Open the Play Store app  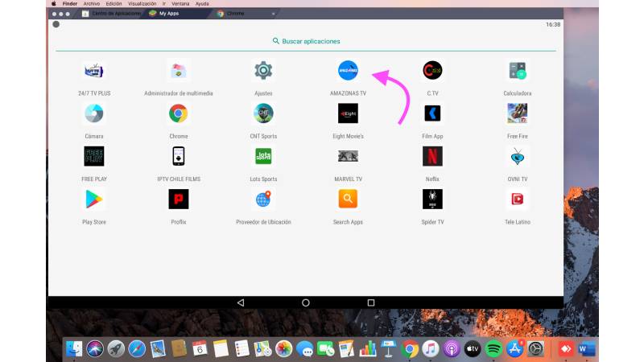pos(94,199)
